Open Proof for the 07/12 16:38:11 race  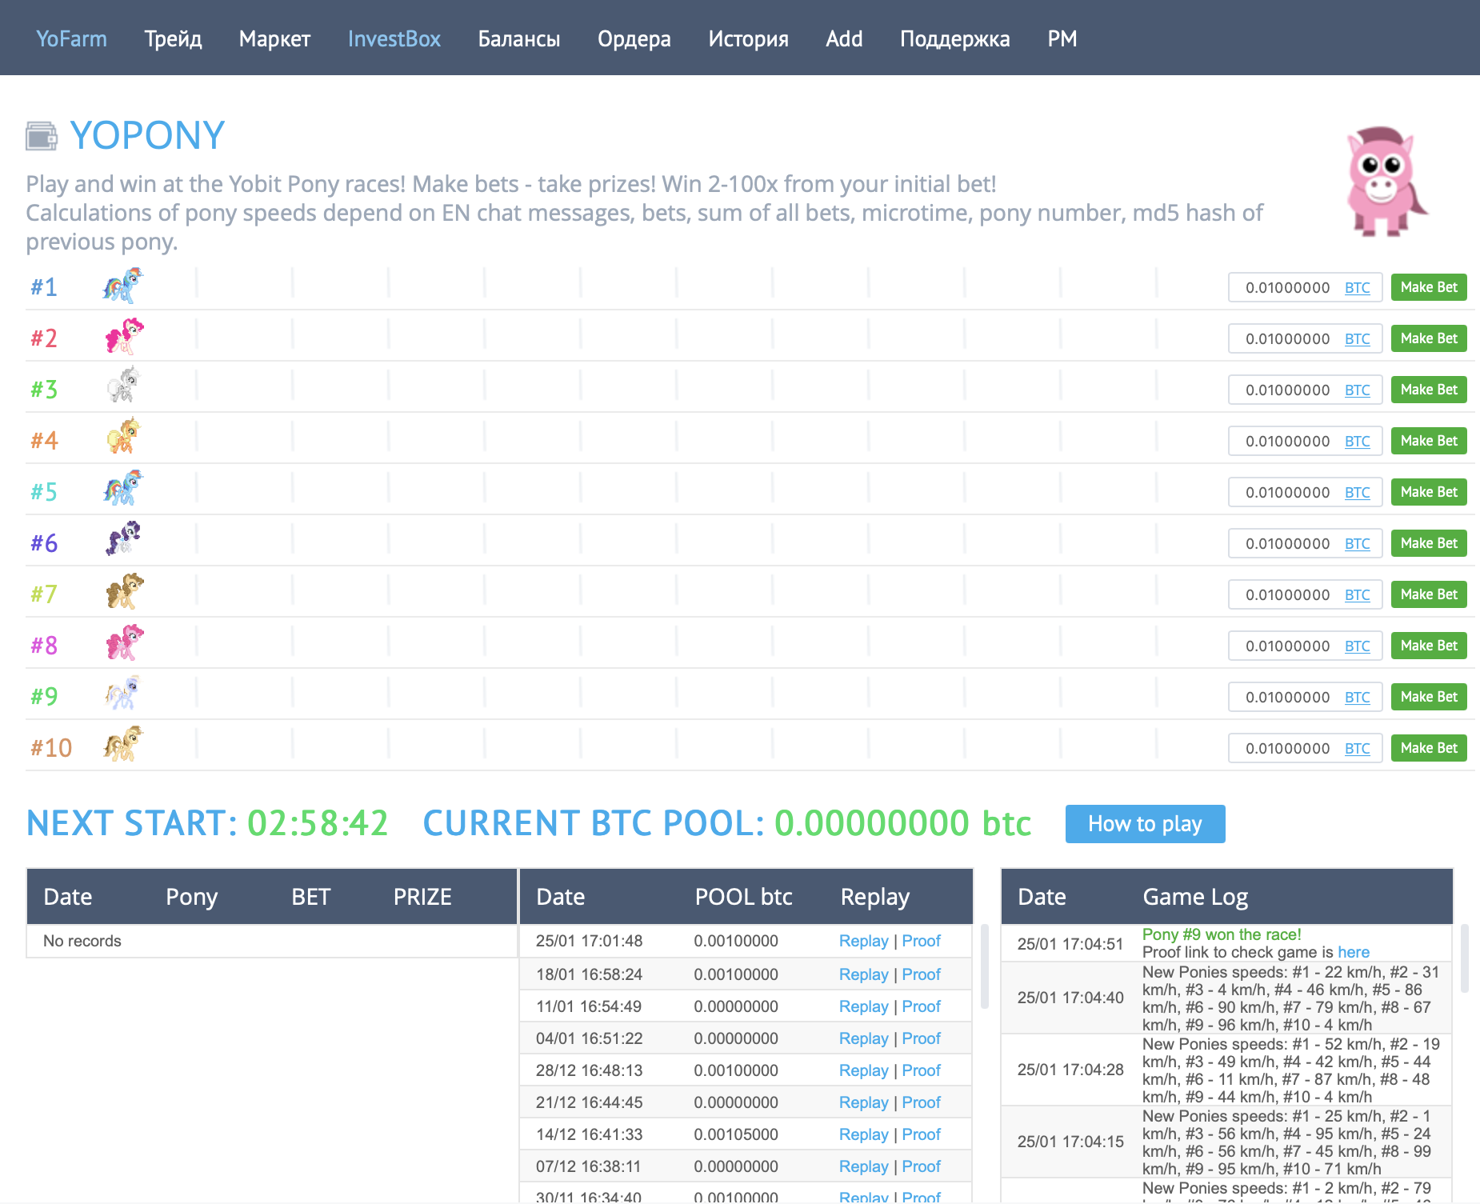click(921, 1167)
